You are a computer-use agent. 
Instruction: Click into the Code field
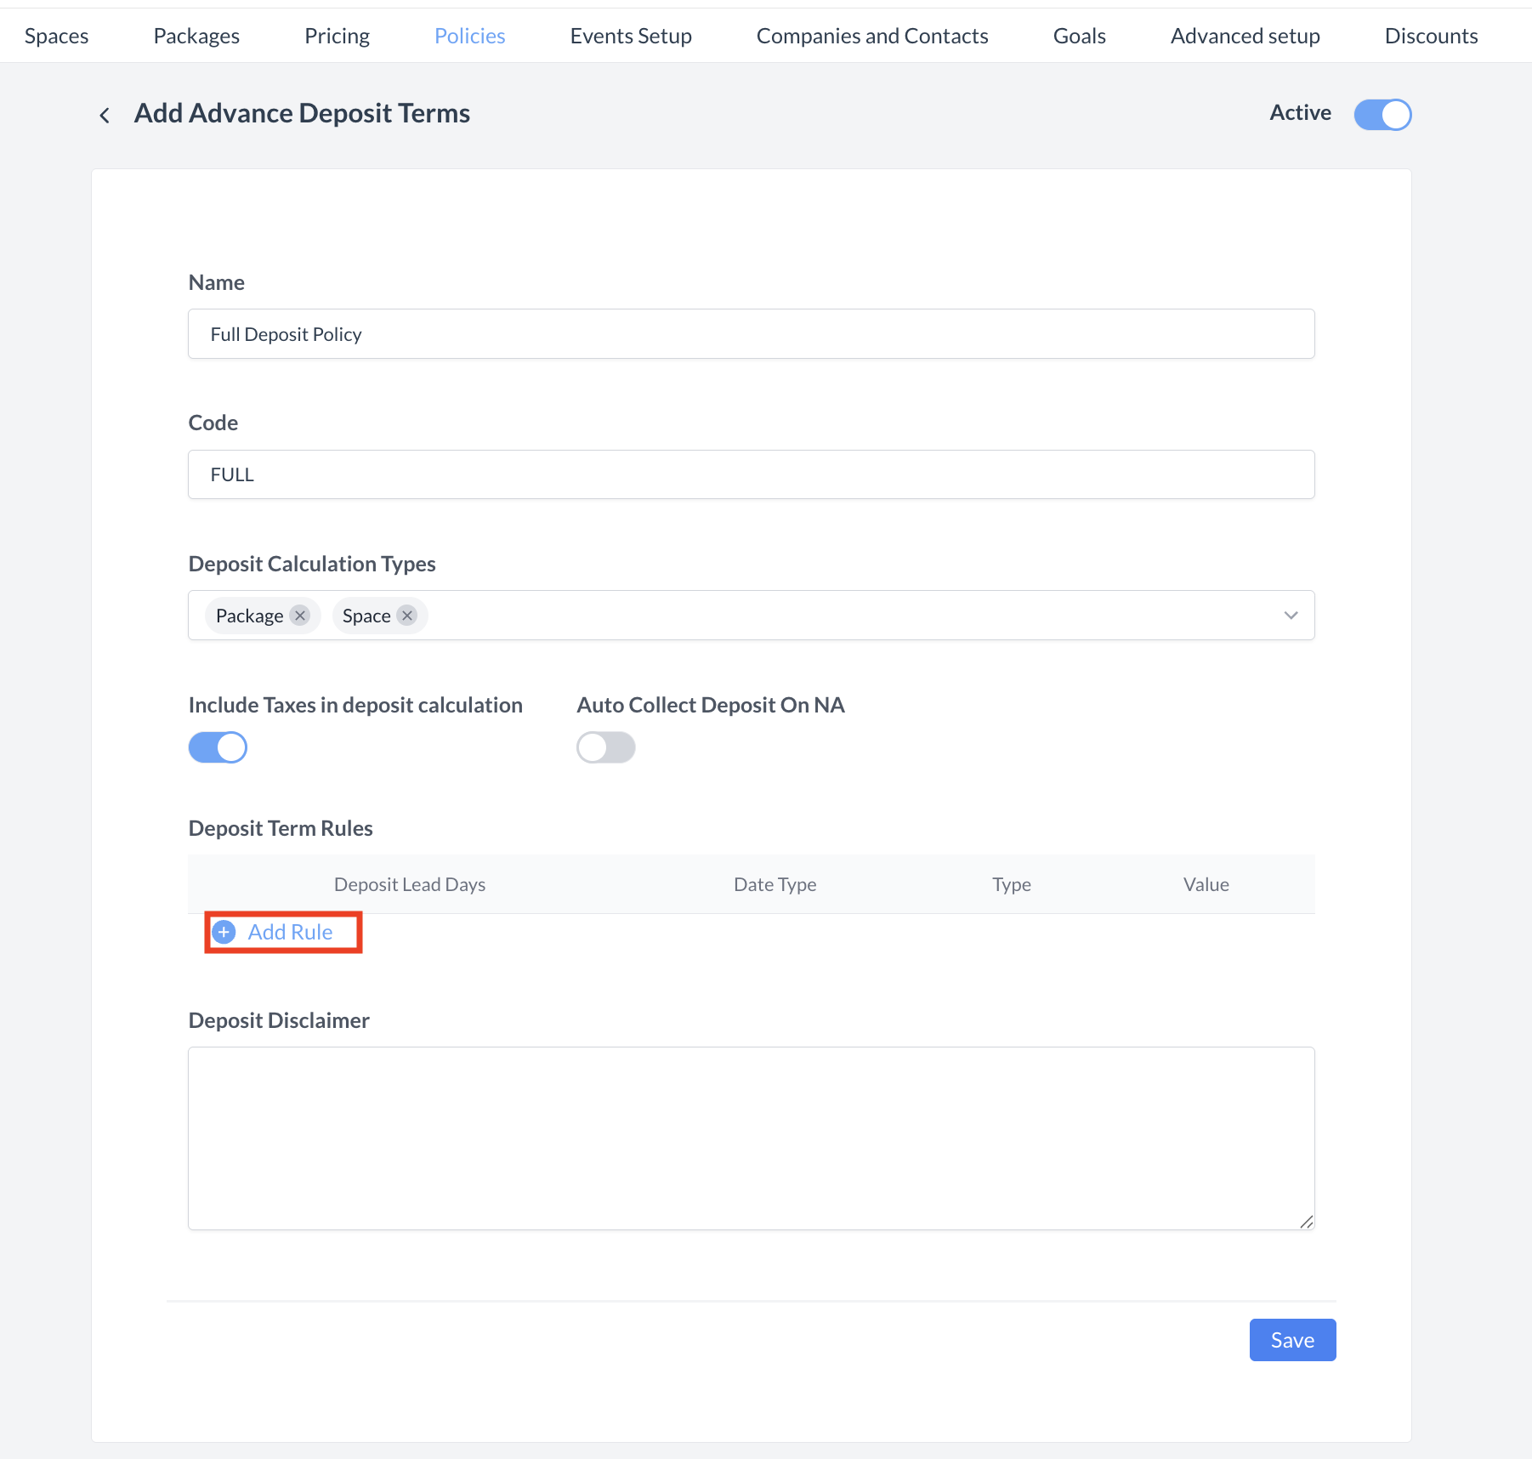click(751, 474)
